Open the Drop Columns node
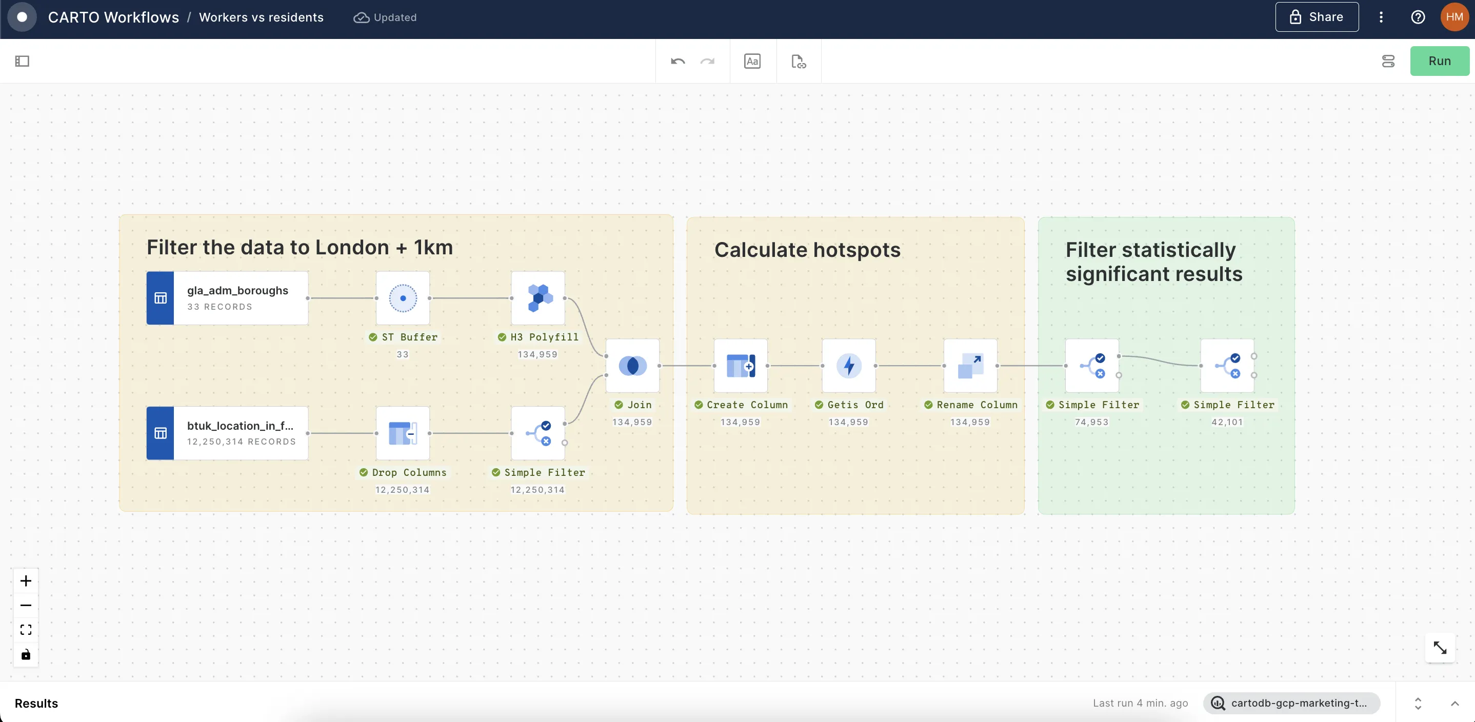This screenshot has height=722, width=1475. point(403,433)
